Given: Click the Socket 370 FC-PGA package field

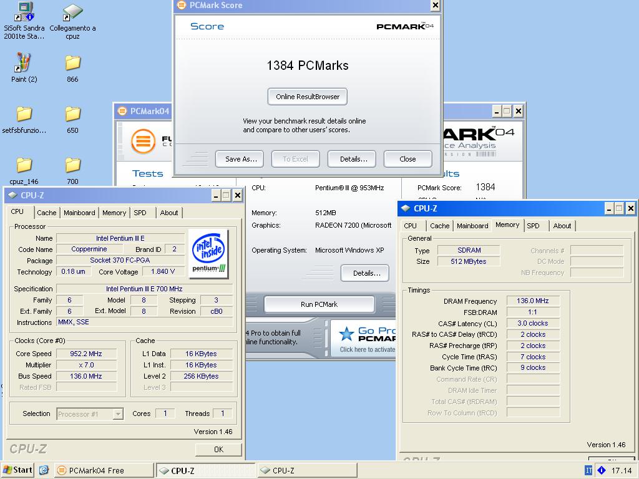Looking at the screenshot, I should tap(120, 260).
